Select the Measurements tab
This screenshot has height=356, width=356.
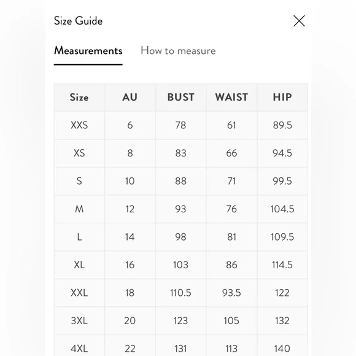[88, 50]
